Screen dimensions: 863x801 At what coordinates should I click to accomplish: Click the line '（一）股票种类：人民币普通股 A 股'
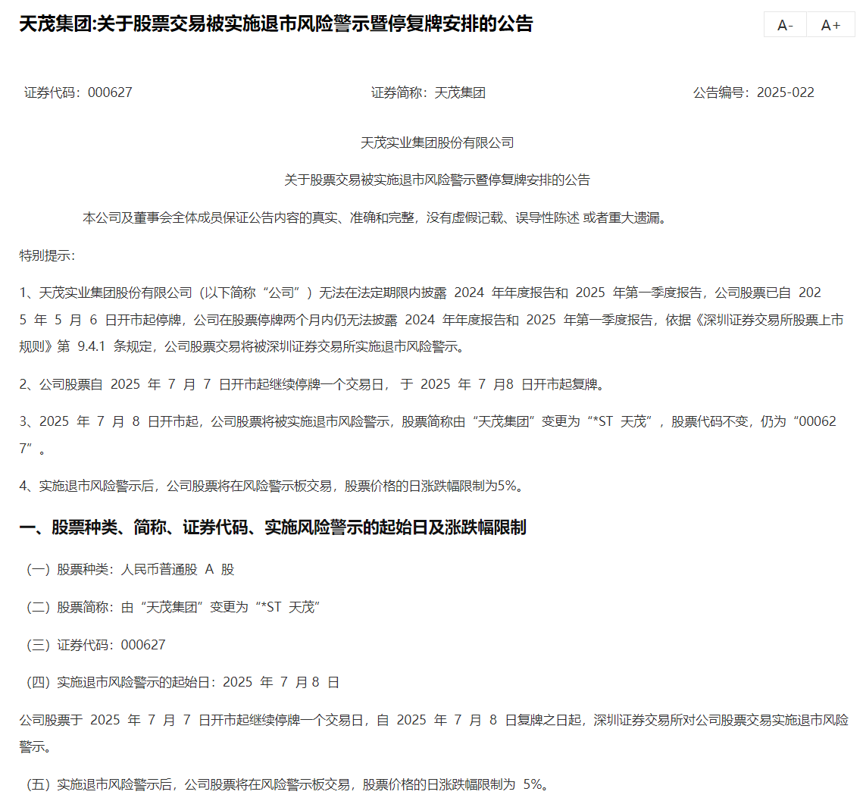pos(130,570)
